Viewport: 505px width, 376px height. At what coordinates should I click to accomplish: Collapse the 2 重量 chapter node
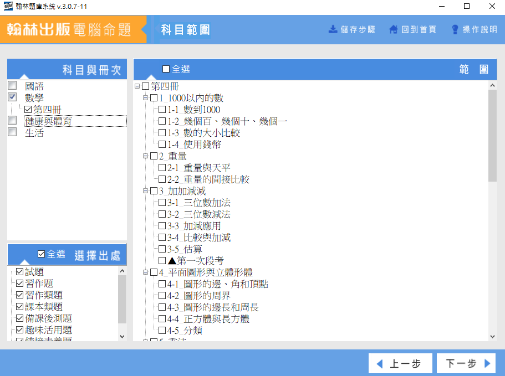pyautogui.click(x=145, y=156)
